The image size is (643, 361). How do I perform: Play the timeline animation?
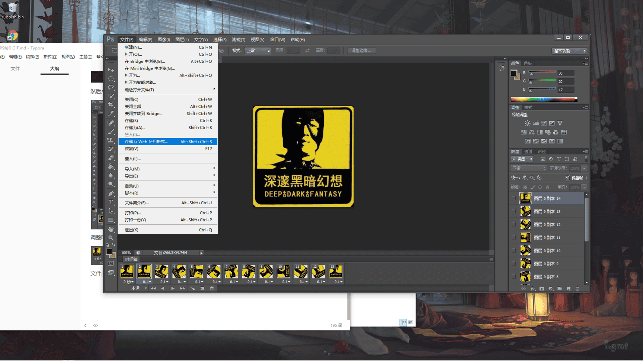pos(173,289)
